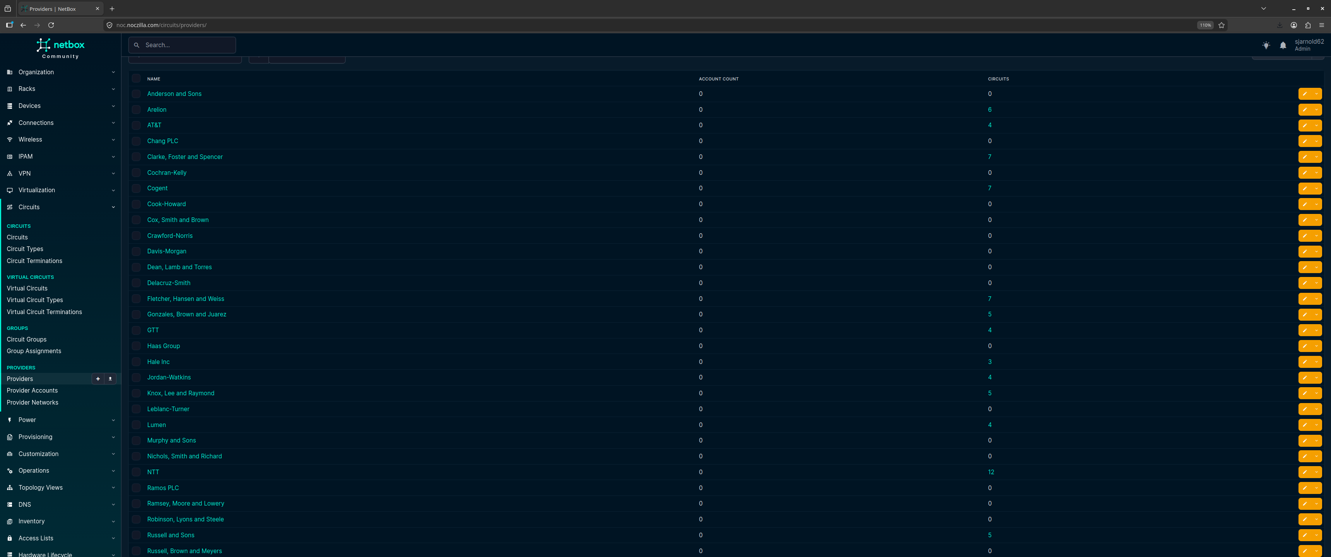Viewport: 1331px width, 557px height.
Task: Go to Circuit Groups in the sidebar
Action: pyautogui.click(x=26, y=340)
